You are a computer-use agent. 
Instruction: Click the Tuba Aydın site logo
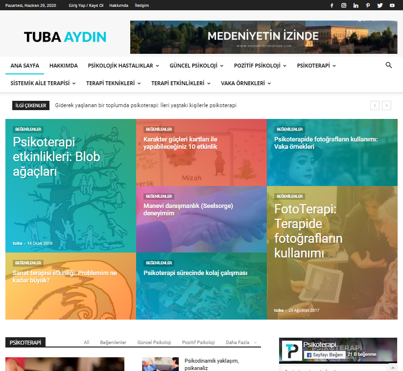pyautogui.click(x=65, y=37)
